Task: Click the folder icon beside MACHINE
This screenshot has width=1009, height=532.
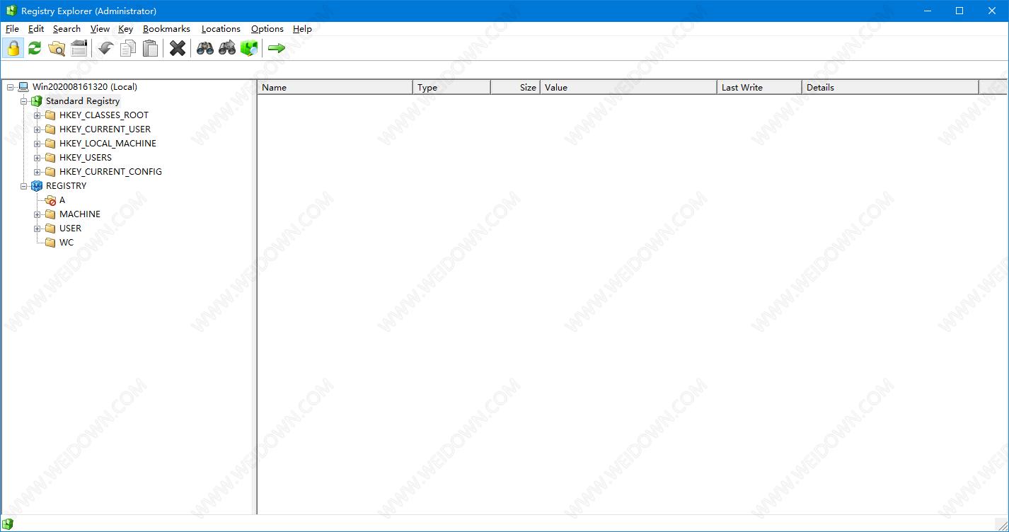Action: tap(50, 214)
